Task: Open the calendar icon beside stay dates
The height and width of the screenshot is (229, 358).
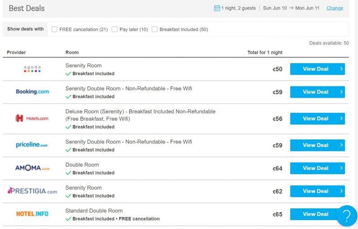Action: [x=217, y=8]
